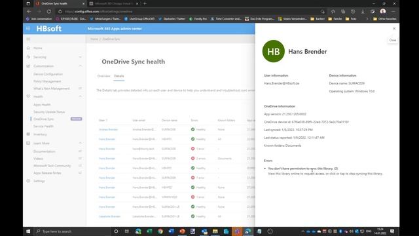Screen dimensions: 419x236
Task: Collapse the Customization section chevron
Action: tap(80, 66)
